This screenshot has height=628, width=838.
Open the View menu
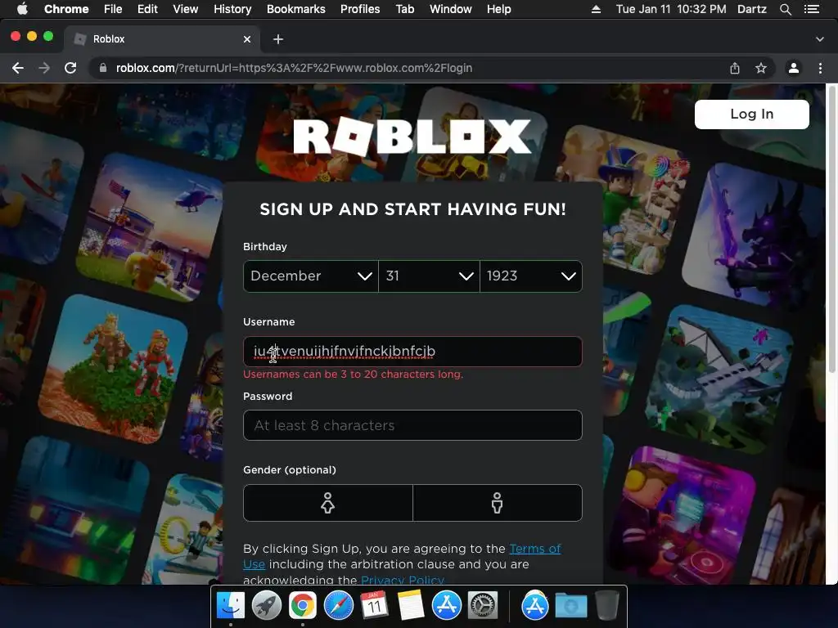pos(186,9)
